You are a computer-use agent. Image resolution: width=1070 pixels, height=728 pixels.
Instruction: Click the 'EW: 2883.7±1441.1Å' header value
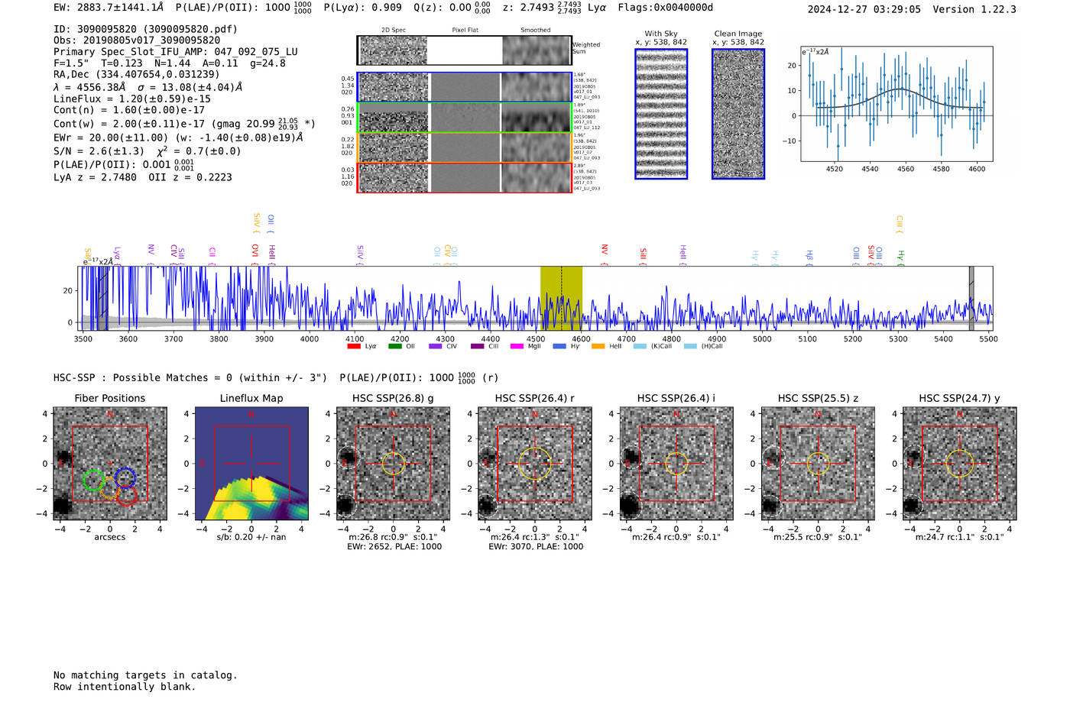pos(109,8)
